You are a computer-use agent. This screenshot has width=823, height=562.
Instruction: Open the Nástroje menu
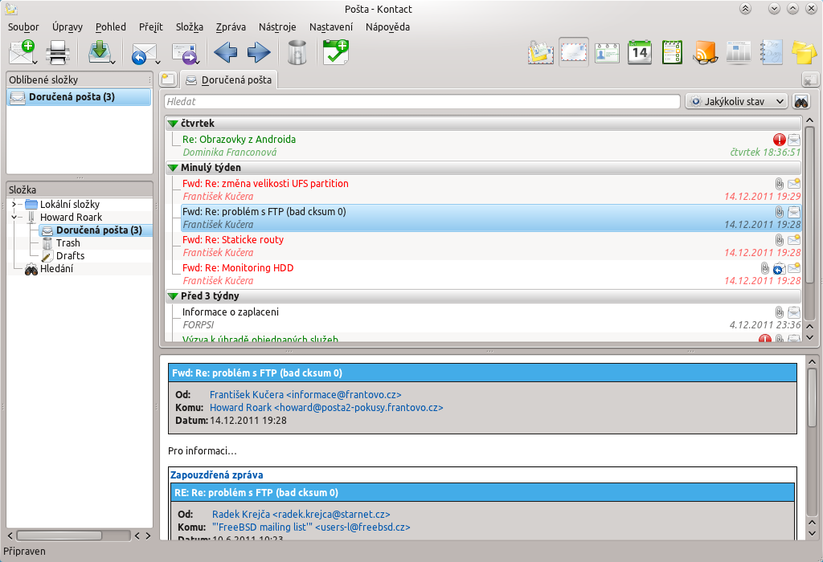[277, 26]
